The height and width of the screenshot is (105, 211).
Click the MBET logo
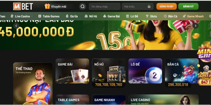coord(23,6)
